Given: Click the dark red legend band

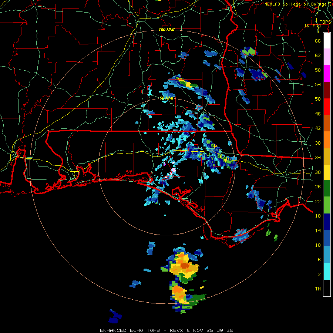Looking at the screenshot, I should (x=327, y=90).
